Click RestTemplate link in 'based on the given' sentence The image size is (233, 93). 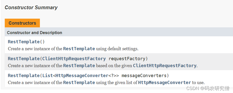[x=79, y=66]
